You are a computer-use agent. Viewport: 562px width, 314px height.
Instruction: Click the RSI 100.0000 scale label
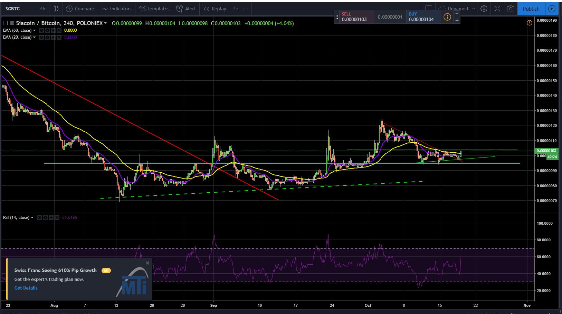544,223
